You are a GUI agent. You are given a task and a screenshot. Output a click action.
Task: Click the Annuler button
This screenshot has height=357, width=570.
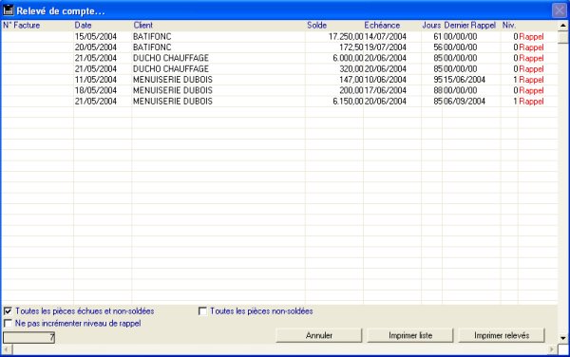coord(319,335)
